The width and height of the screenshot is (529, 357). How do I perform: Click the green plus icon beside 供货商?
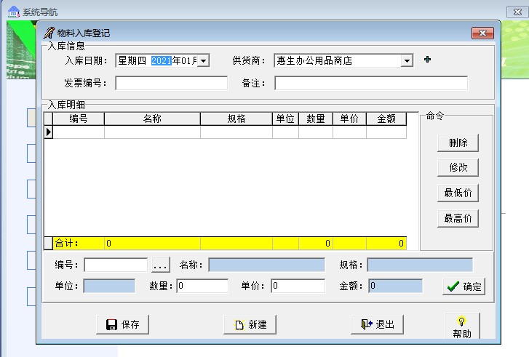(427, 60)
